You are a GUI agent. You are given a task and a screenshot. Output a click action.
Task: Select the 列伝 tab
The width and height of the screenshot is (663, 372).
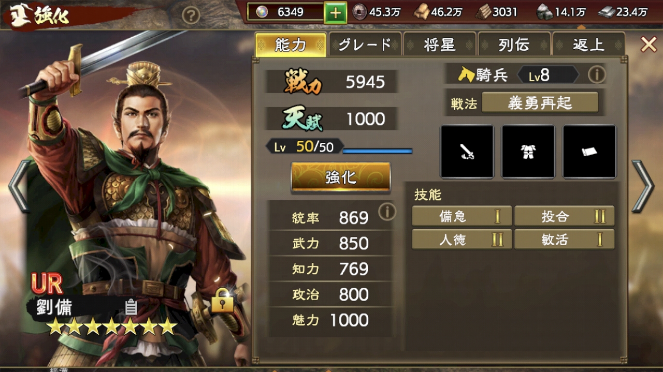click(514, 44)
